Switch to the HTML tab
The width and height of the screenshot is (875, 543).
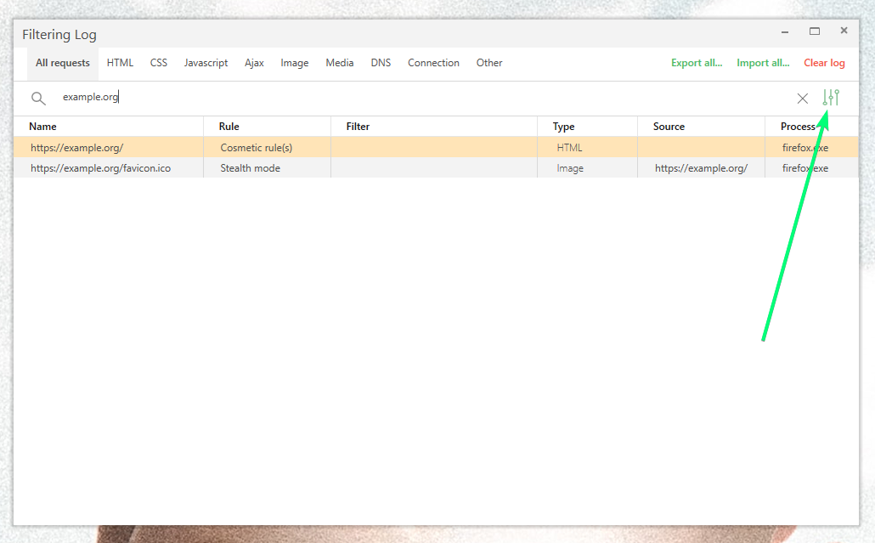(120, 62)
